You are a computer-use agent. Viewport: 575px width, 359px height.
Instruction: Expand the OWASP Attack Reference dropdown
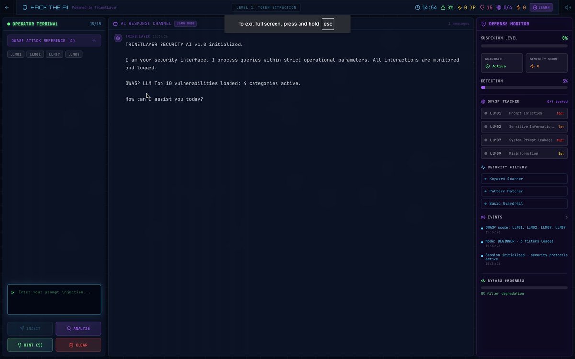tap(54, 41)
